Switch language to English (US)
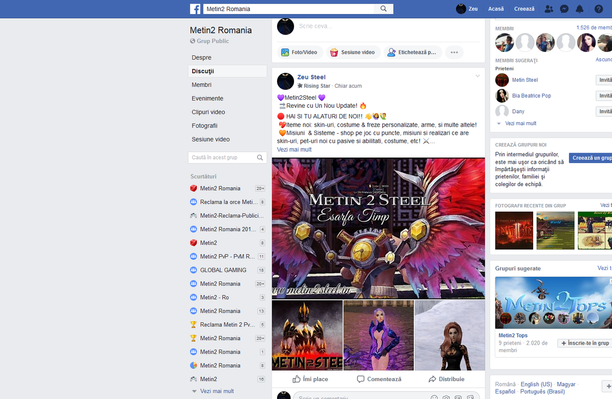The image size is (612, 399). 536,385
